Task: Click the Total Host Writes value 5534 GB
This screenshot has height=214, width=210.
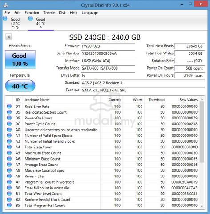Action: click(190, 53)
